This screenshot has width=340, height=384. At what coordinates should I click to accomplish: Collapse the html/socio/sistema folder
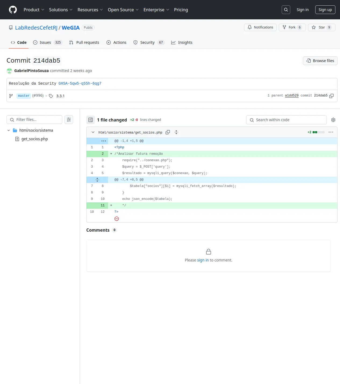tap(9, 130)
